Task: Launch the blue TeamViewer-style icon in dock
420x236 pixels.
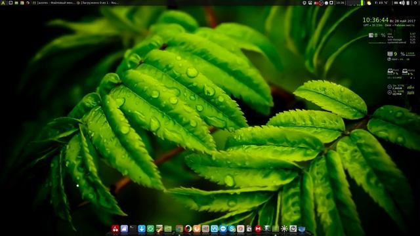Action: (x=223, y=229)
